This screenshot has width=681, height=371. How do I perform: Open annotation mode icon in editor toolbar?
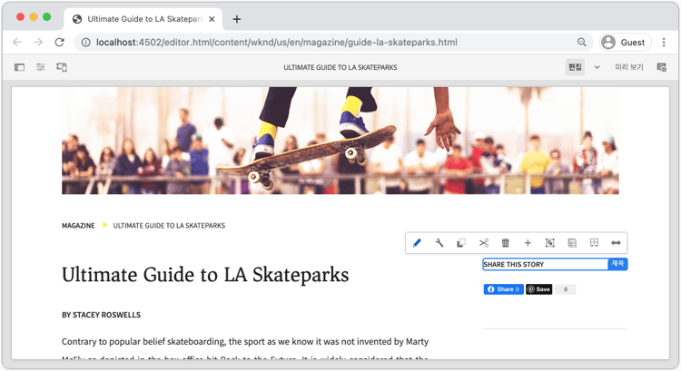point(661,67)
